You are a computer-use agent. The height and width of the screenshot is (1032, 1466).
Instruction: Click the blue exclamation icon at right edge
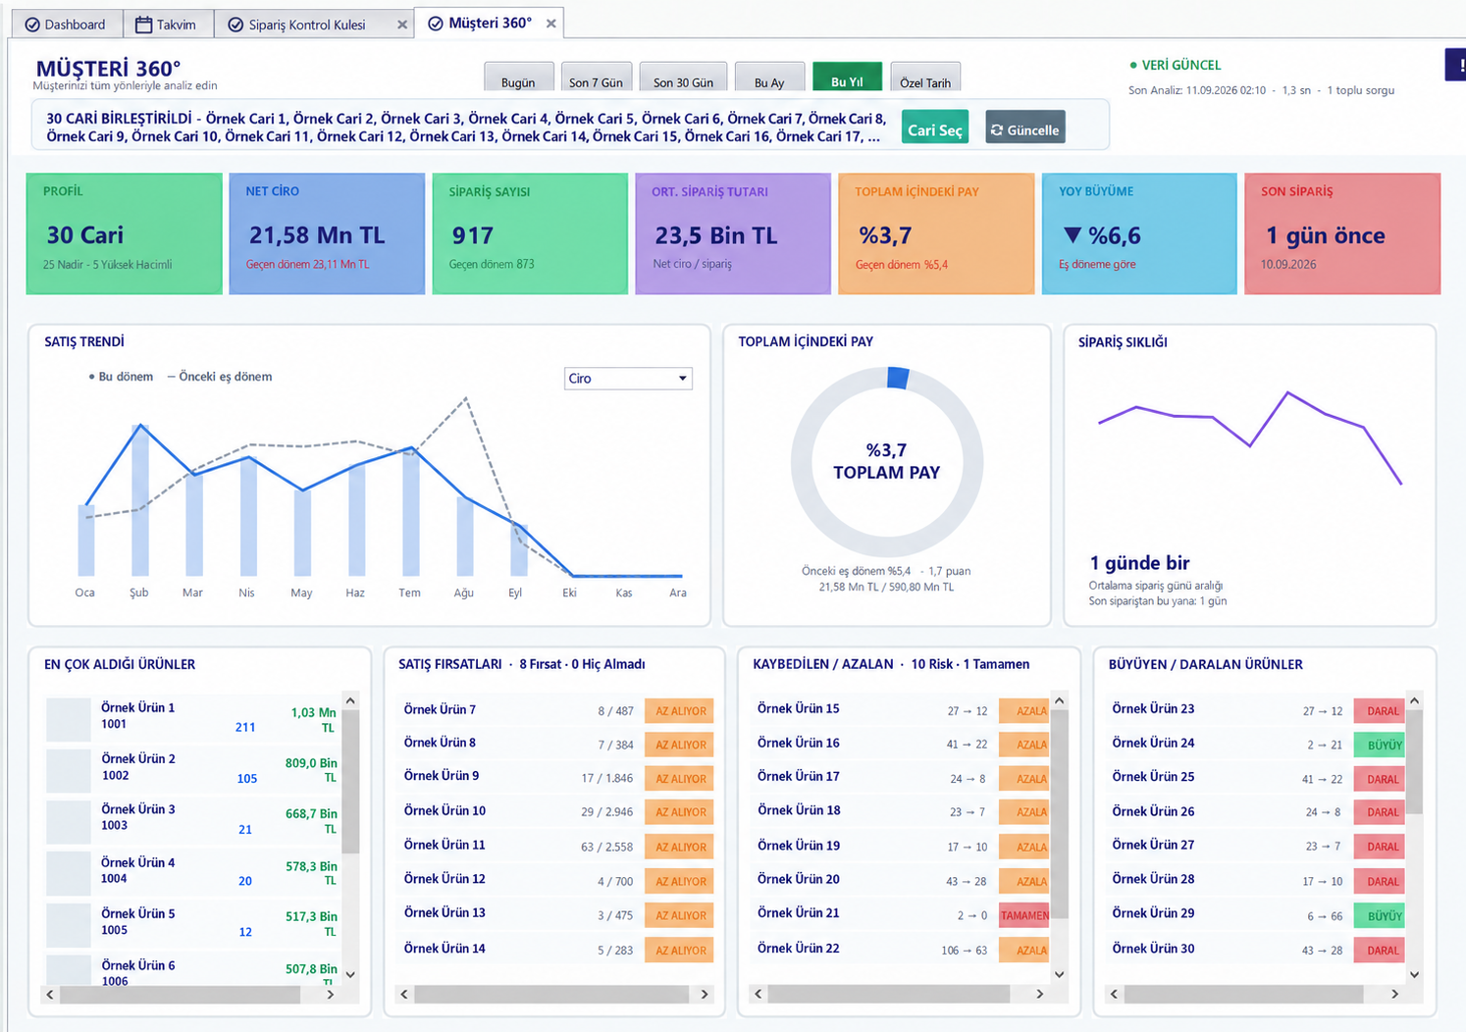pos(1457,65)
